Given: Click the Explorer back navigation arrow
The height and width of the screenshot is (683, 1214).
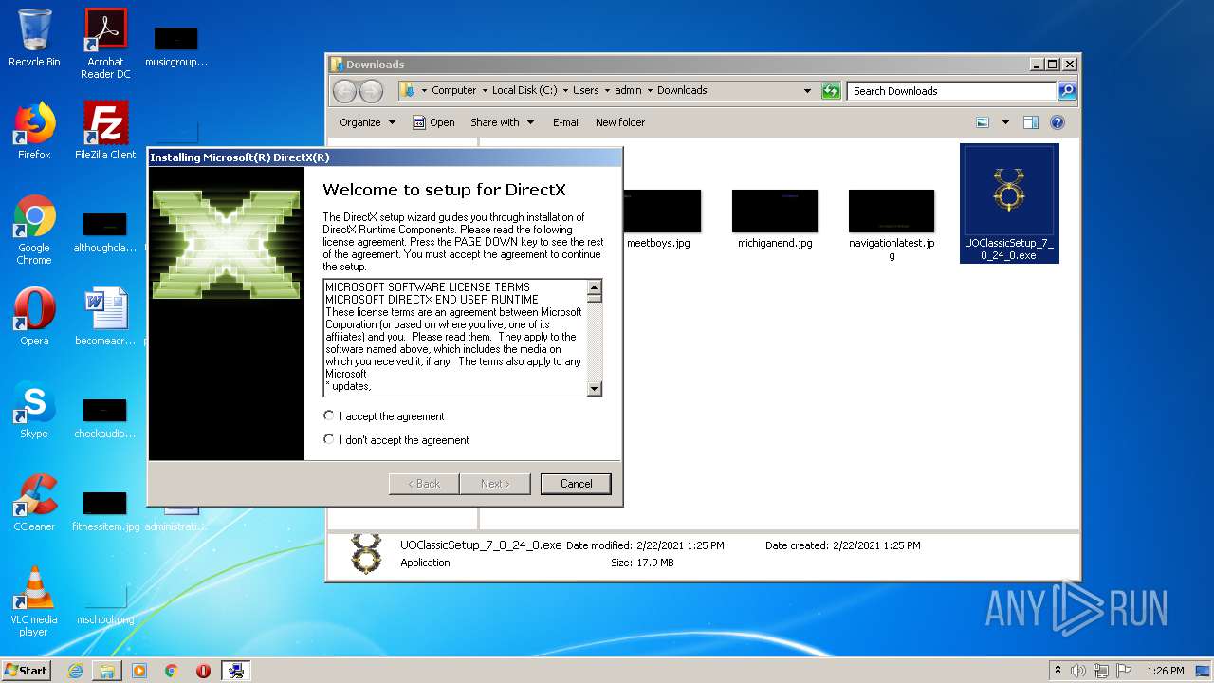Looking at the screenshot, I should click(345, 91).
